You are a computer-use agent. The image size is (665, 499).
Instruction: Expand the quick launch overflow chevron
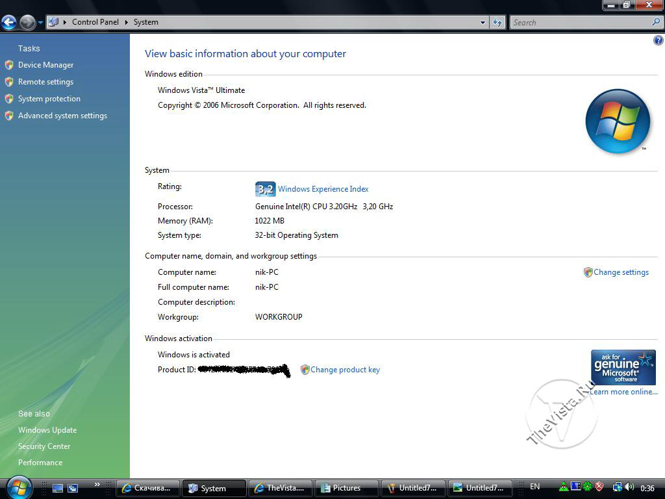[97, 485]
